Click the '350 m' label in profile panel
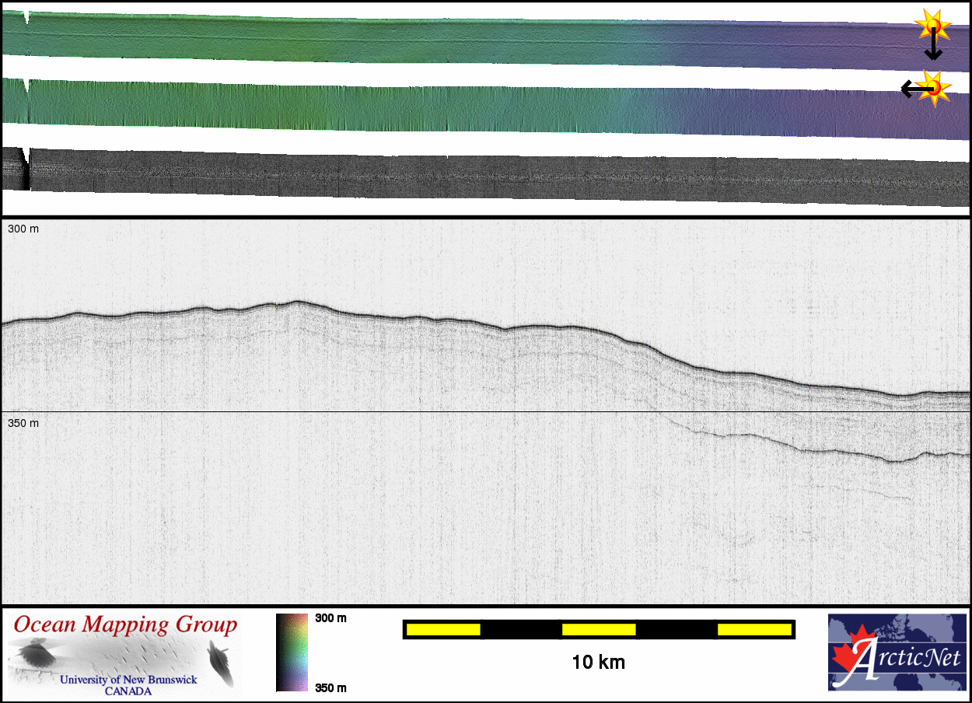 click(x=23, y=423)
